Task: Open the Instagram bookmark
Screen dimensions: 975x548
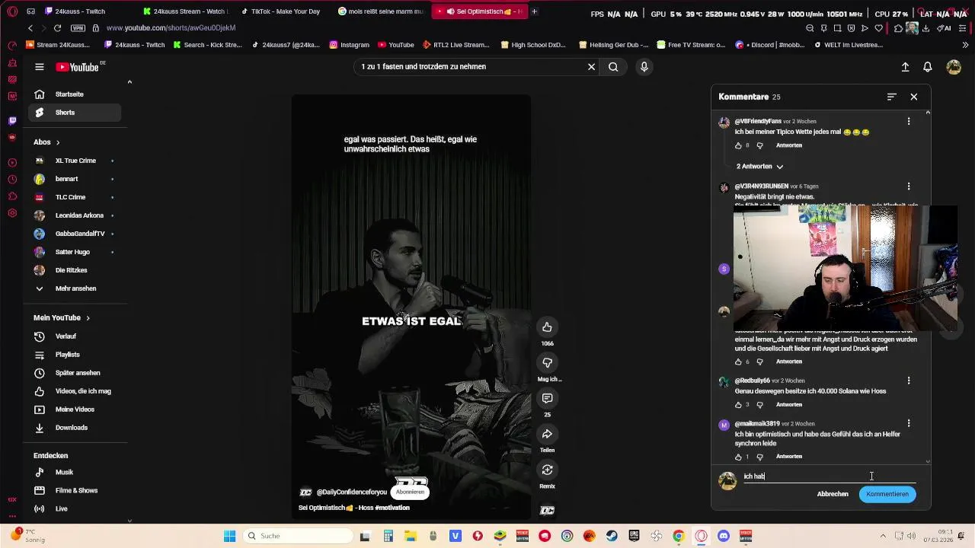Action: [350, 45]
